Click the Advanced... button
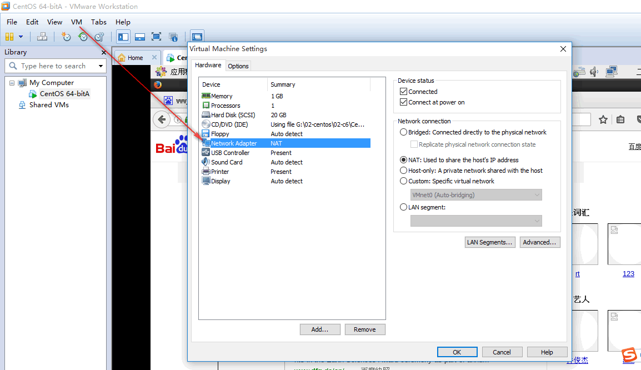 tap(539, 242)
